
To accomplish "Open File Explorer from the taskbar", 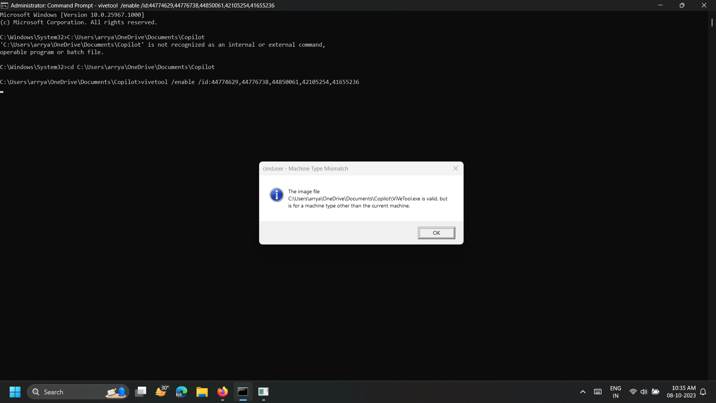I will point(202,392).
